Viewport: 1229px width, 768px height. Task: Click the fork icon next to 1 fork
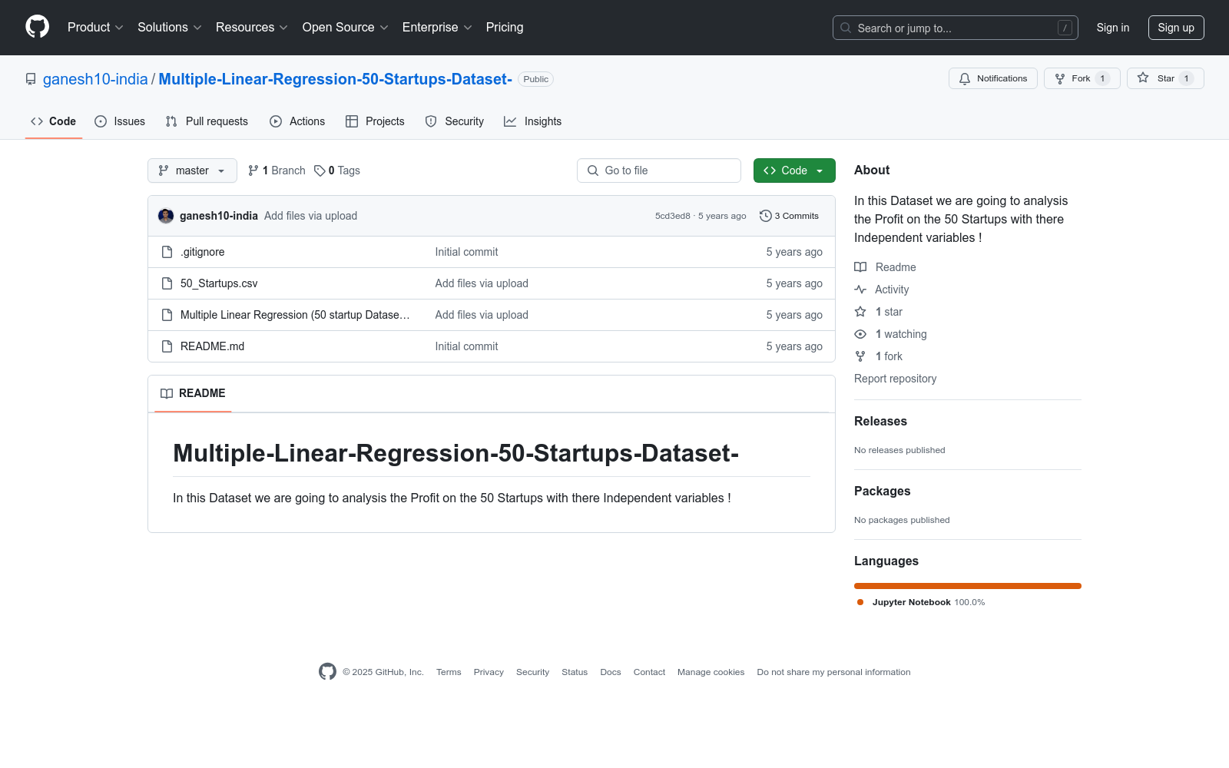860,356
